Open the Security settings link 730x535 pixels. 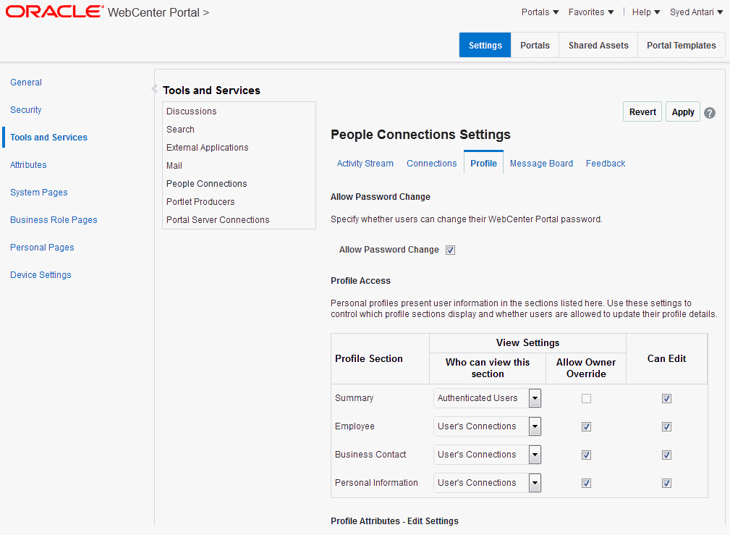tap(26, 110)
